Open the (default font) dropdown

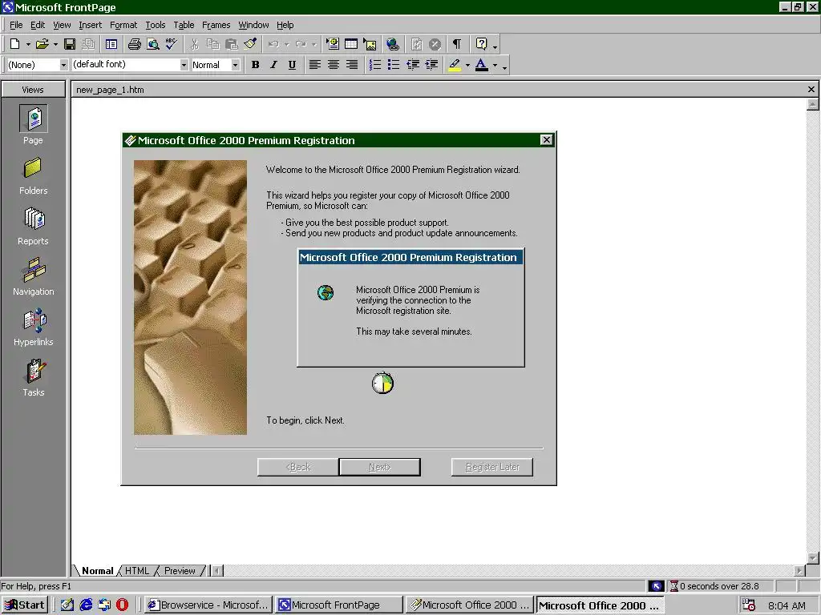[x=184, y=65]
